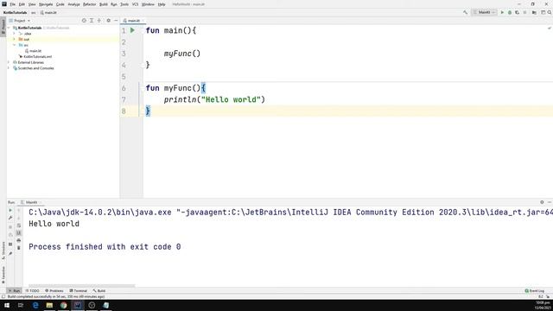Expand the .idea folder
The width and height of the screenshot is (553, 311).
pyautogui.click(x=15, y=34)
